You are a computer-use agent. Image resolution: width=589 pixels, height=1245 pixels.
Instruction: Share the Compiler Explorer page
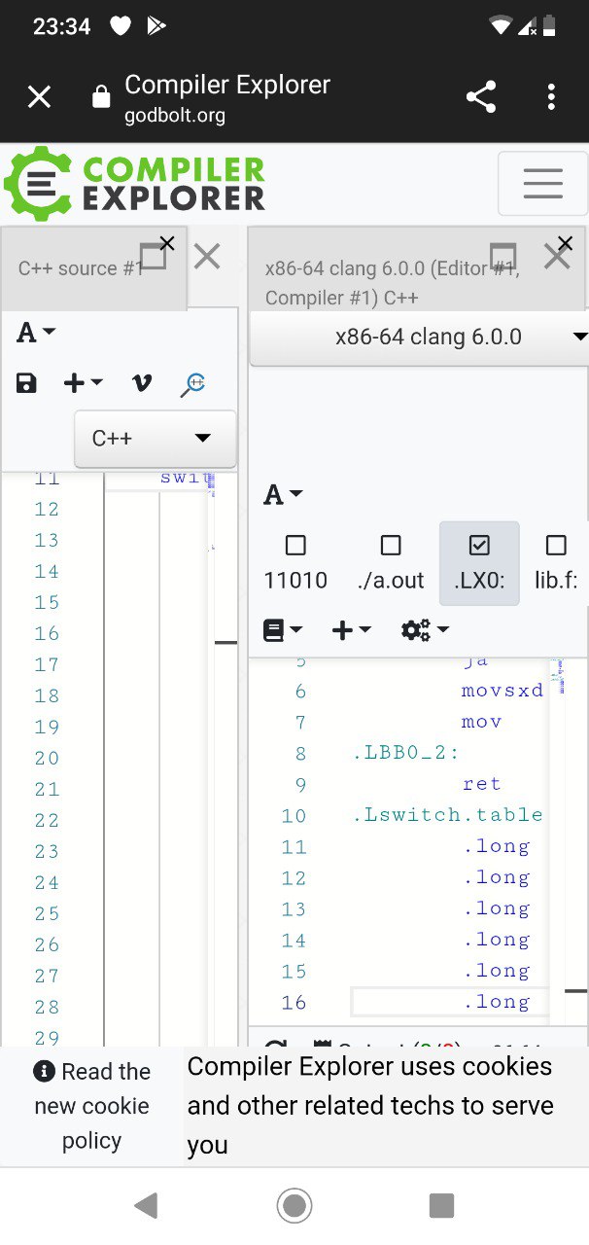(481, 96)
